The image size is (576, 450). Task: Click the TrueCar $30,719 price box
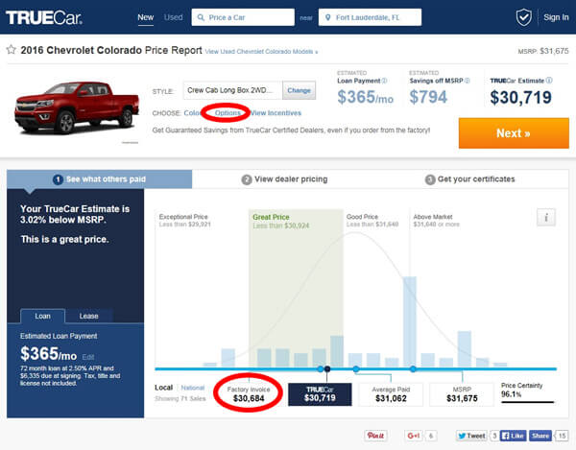(320, 394)
